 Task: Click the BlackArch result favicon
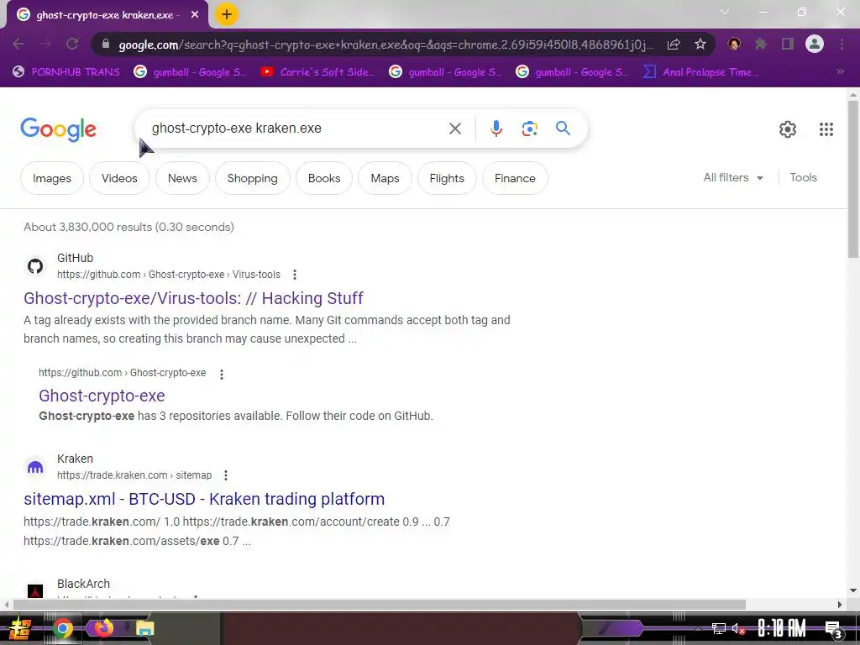tap(35, 591)
